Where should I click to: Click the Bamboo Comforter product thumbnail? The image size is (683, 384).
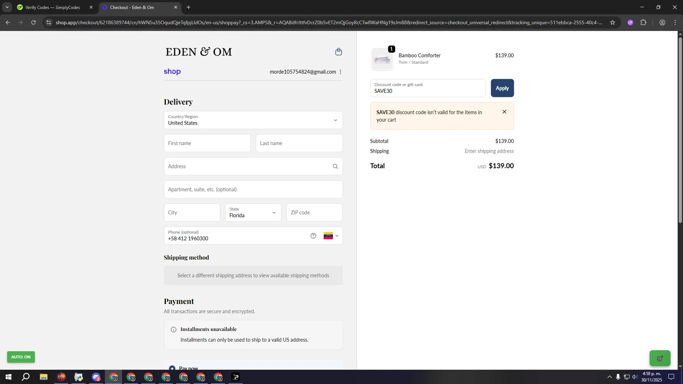[x=382, y=59]
